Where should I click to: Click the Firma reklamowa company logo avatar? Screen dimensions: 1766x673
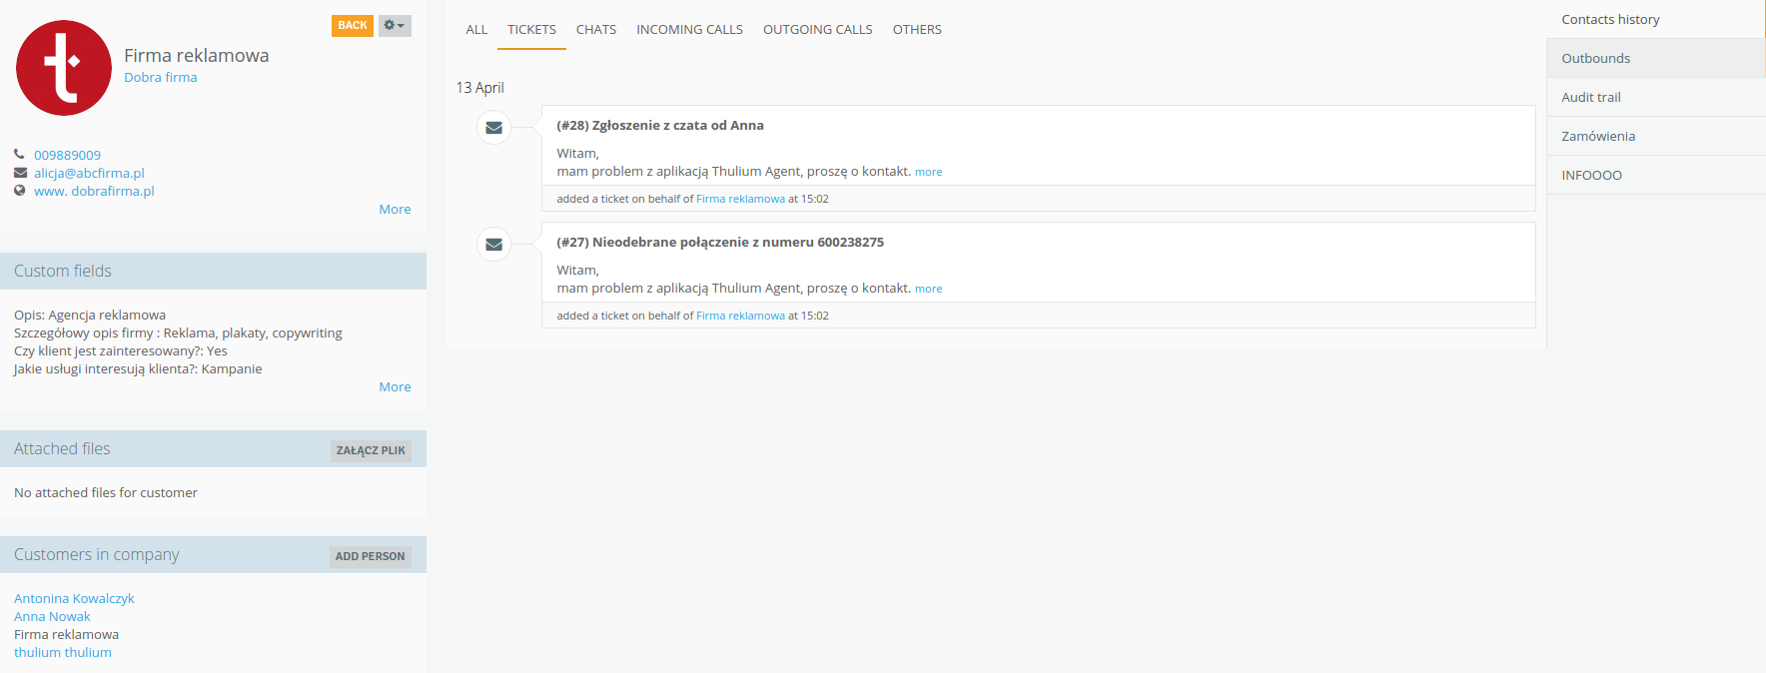pos(64,68)
